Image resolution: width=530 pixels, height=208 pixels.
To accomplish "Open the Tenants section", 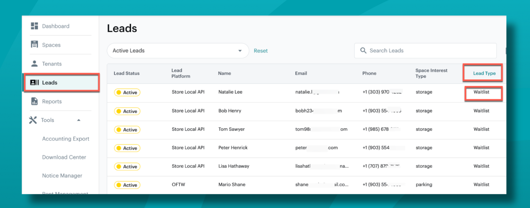I will (x=52, y=64).
